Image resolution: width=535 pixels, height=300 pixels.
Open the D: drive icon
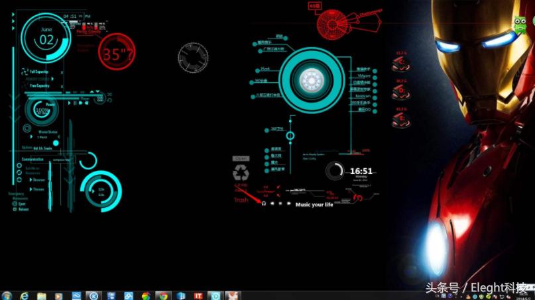pos(401,92)
